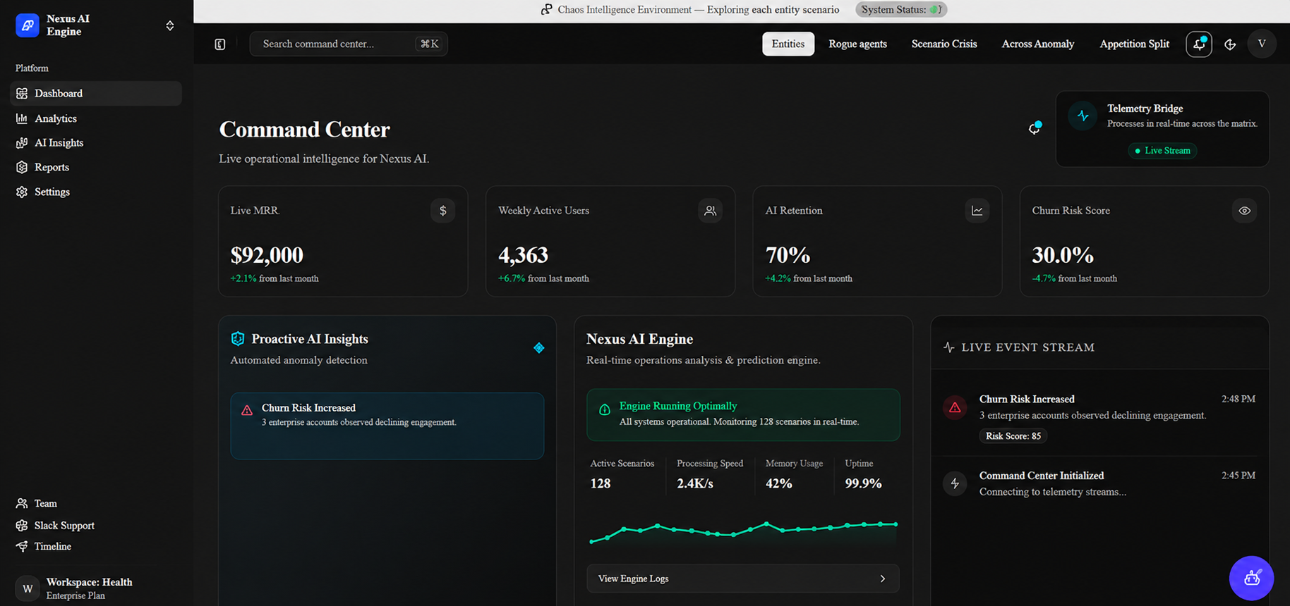The height and width of the screenshot is (606, 1290).
Task: Expand the Nexus AI Engine workspace switcher
Action: (x=170, y=25)
